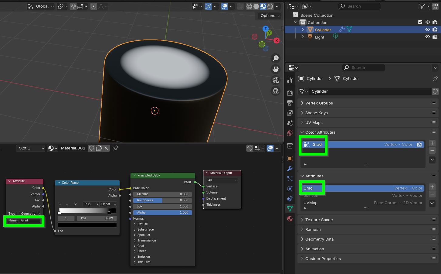The height and width of the screenshot is (274, 441).
Task: Open the Particles properties tab
Action: point(290,179)
